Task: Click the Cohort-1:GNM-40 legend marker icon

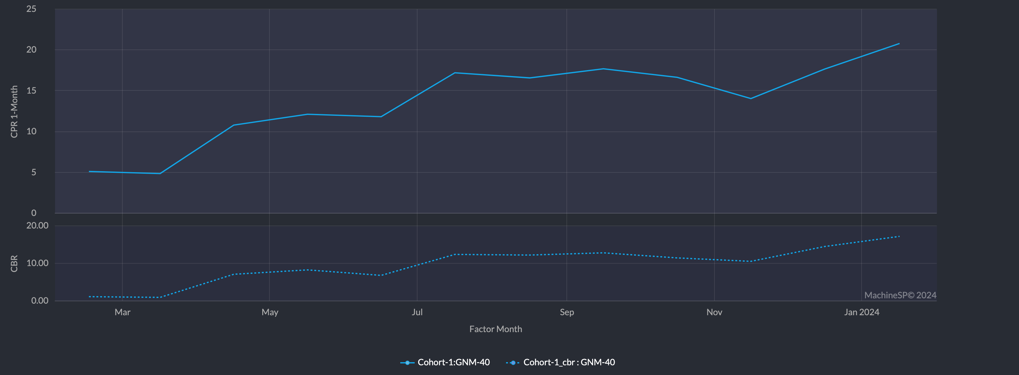Action: [407, 362]
